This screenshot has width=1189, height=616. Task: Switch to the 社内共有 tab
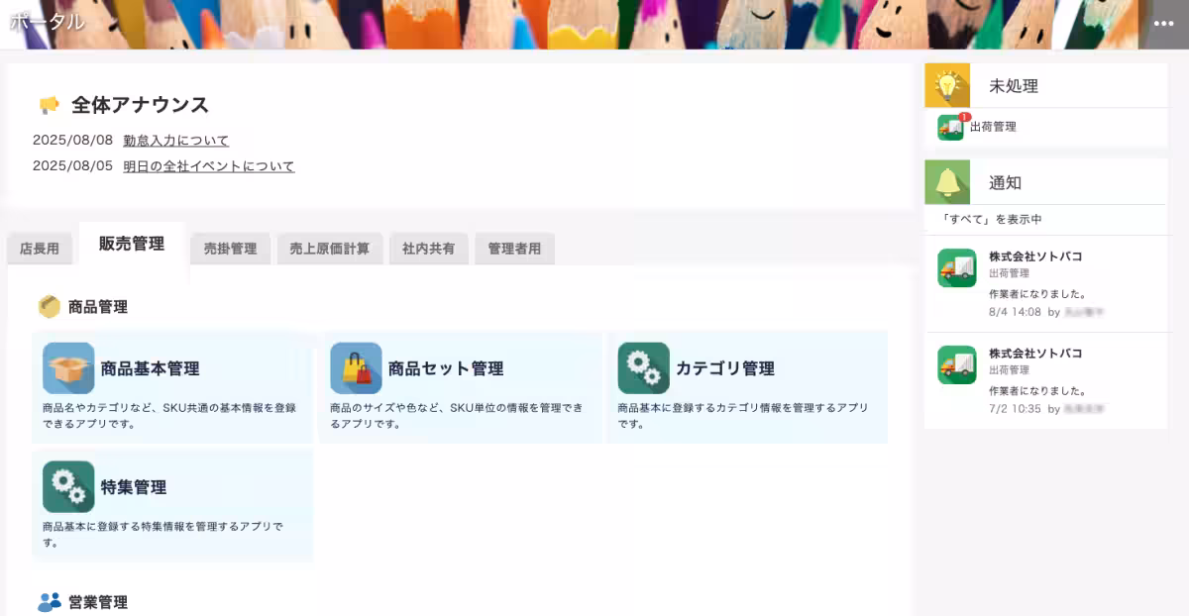pos(429,249)
